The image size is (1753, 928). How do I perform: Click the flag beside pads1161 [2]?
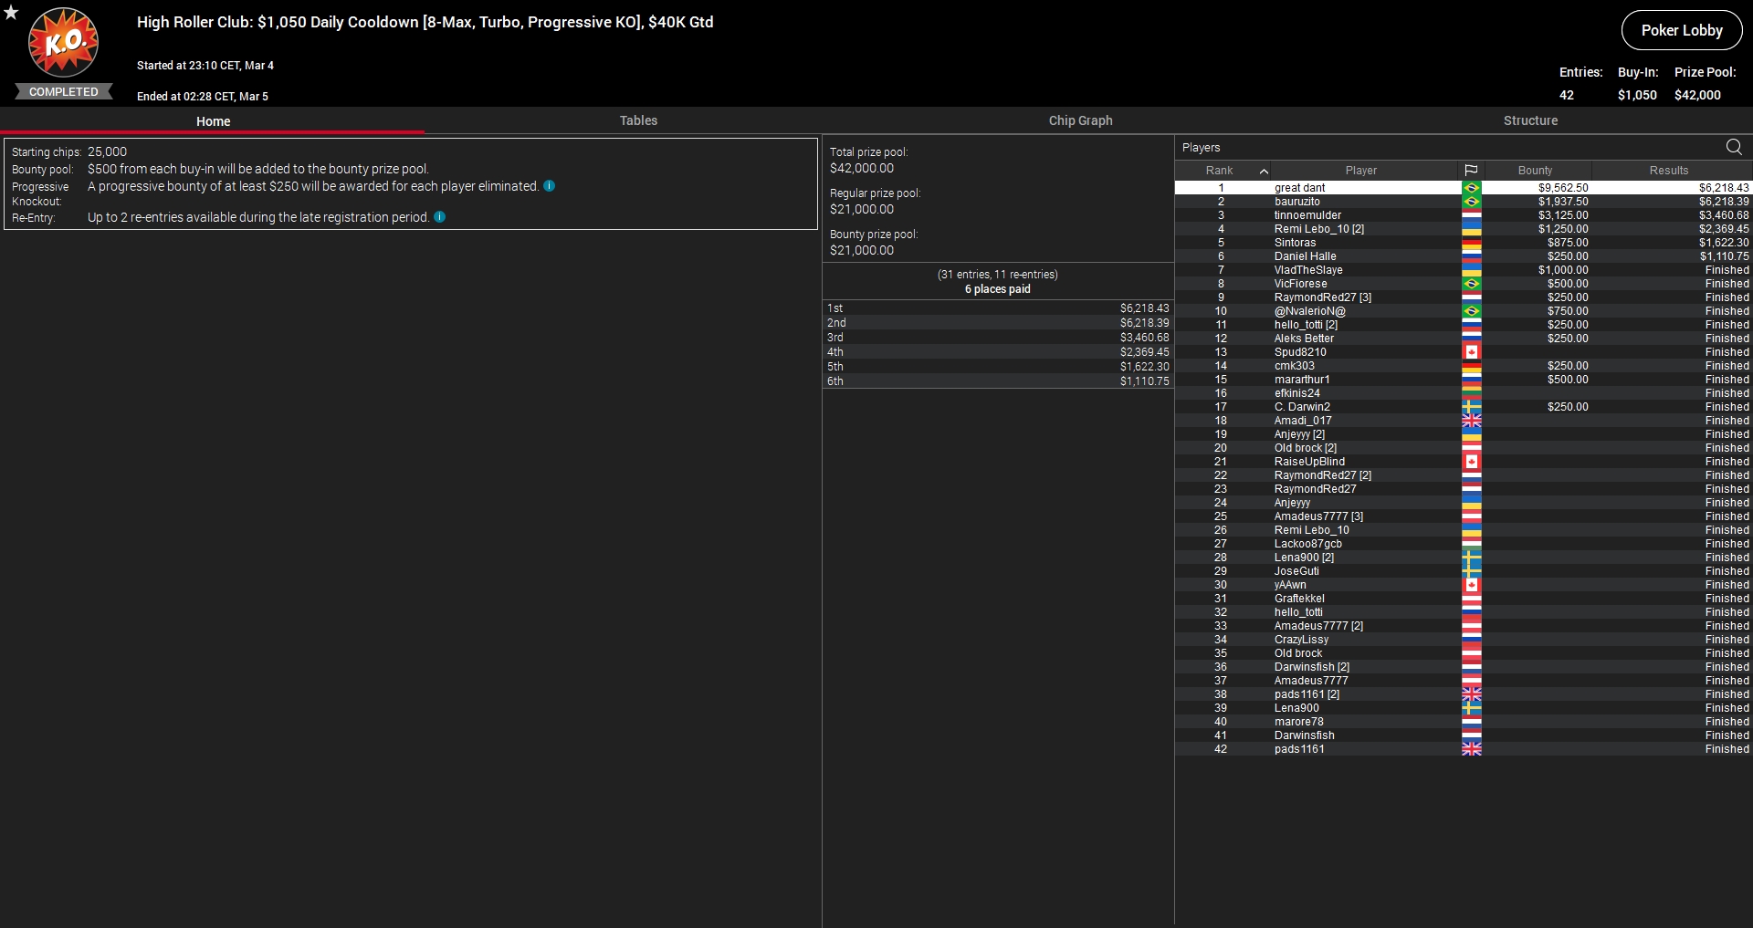click(1471, 694)
